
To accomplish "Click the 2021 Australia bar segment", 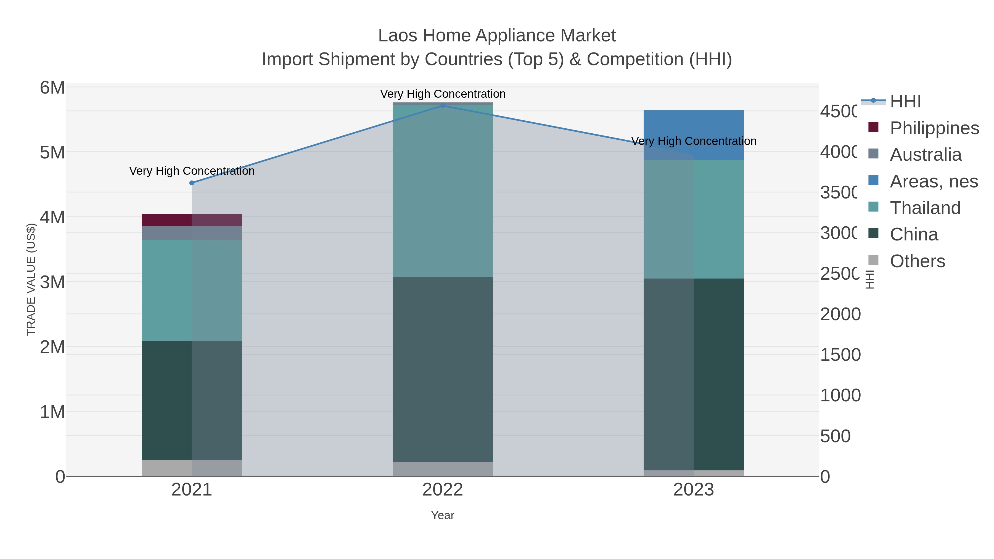I will coord(192,233).
